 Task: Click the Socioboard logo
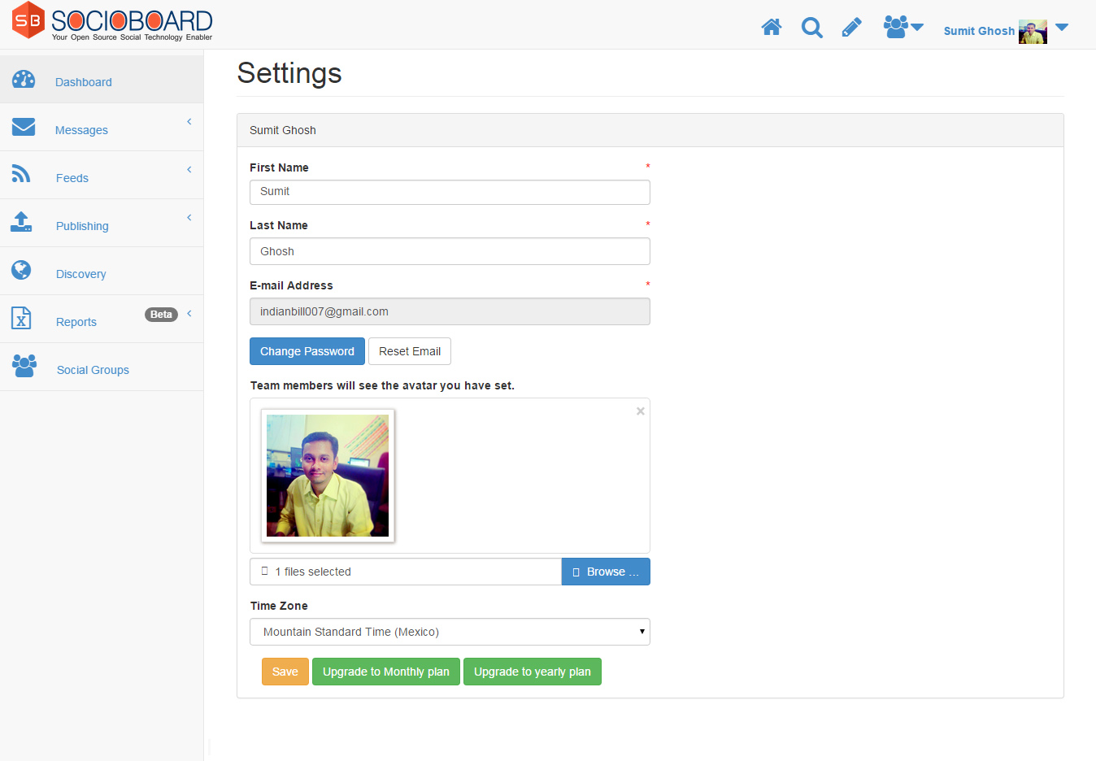click(112, 21)
